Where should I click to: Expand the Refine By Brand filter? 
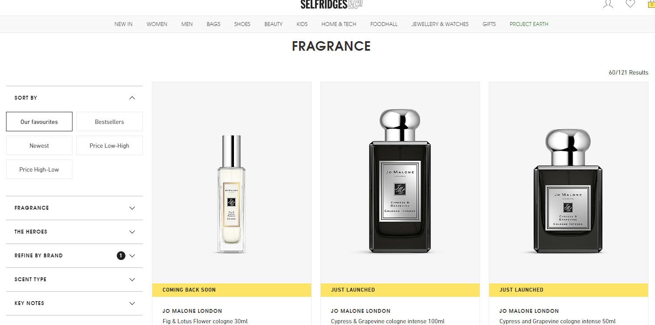coord(74,256)
